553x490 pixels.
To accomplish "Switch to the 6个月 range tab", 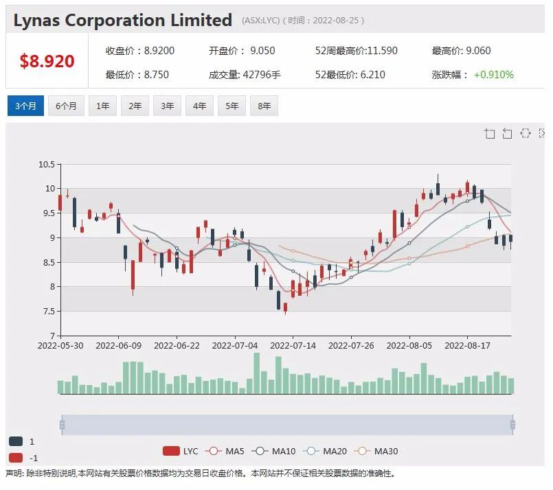I will tap(66, 106).
